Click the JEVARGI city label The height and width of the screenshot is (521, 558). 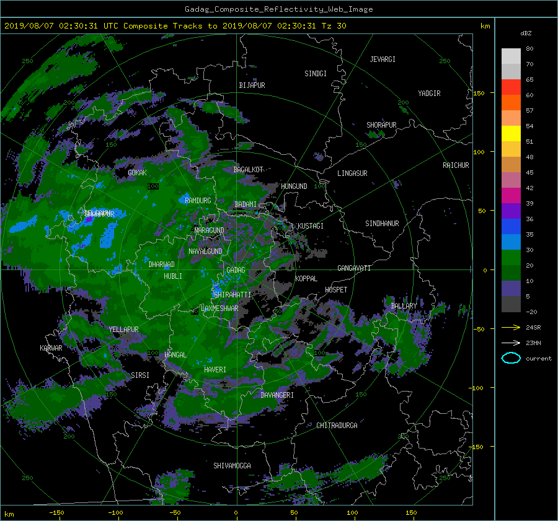[383, 59]
